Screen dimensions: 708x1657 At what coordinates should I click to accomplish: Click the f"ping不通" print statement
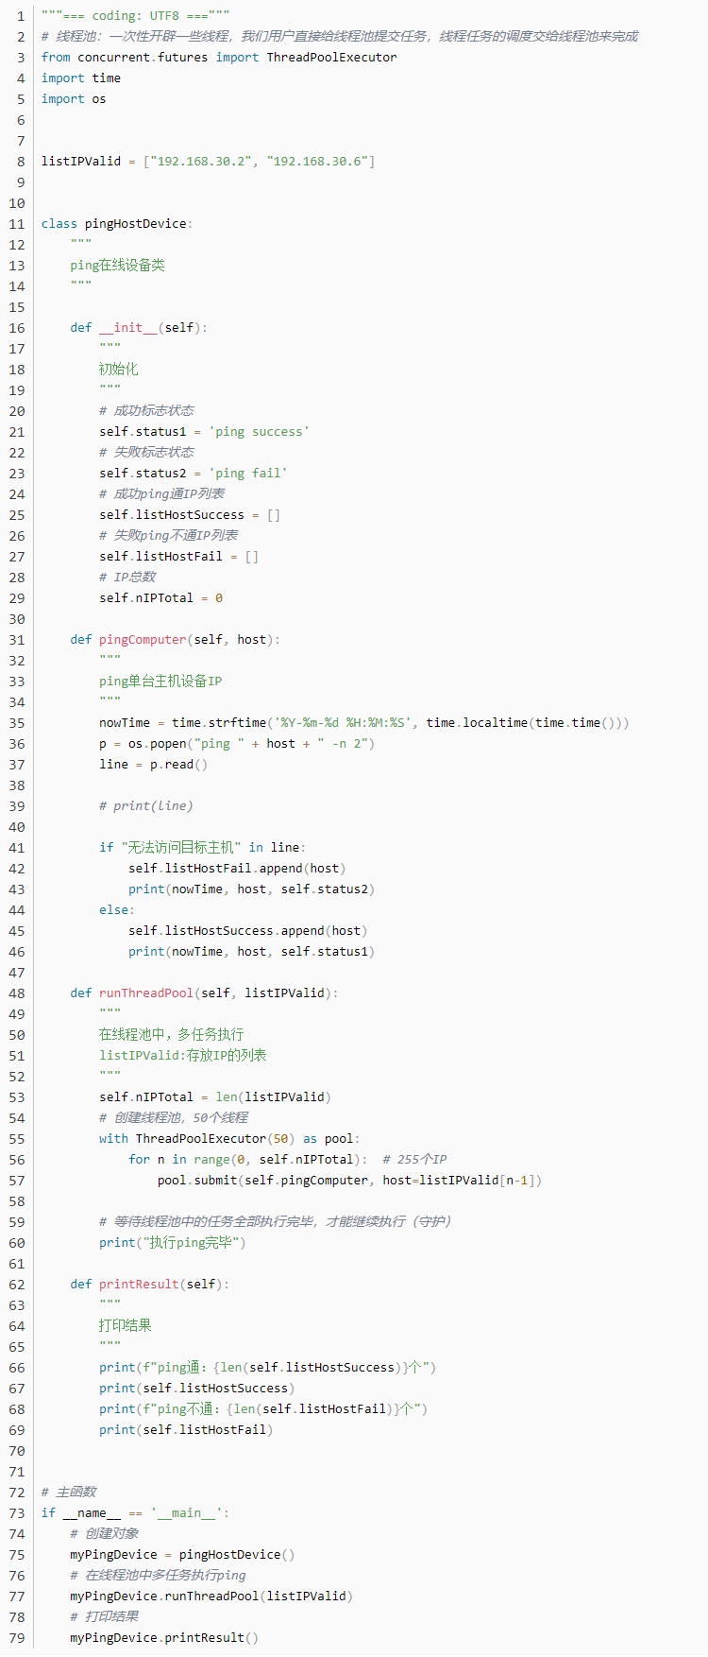click(263, 1409)
